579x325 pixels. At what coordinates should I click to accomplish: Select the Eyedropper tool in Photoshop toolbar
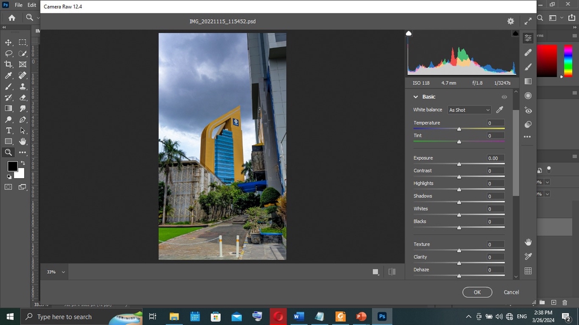(8, 76)
